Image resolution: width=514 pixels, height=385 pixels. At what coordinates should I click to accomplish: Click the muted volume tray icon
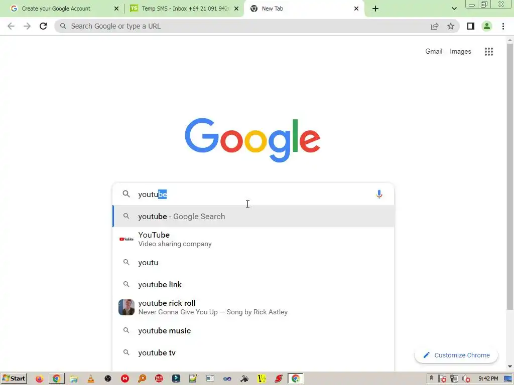click(466, 379)
